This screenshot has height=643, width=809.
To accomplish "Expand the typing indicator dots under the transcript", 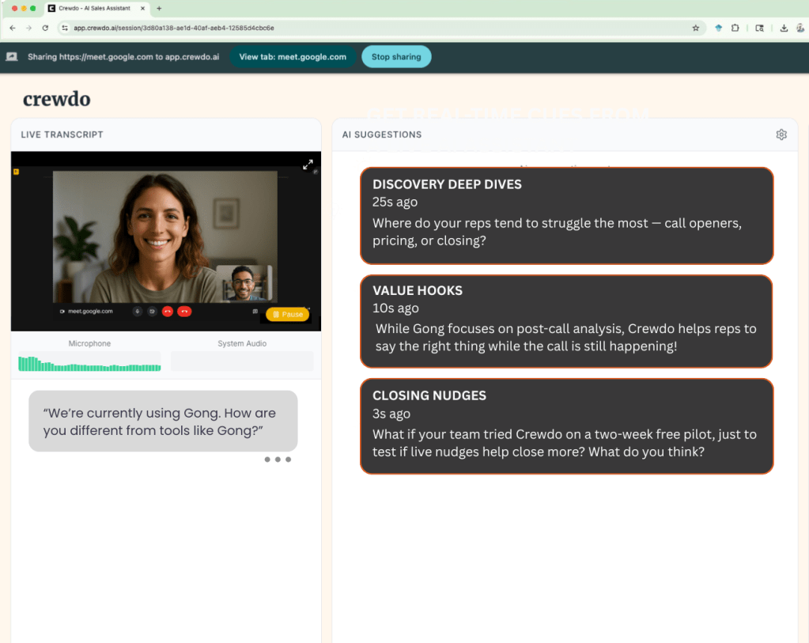I will coord(277,459).
